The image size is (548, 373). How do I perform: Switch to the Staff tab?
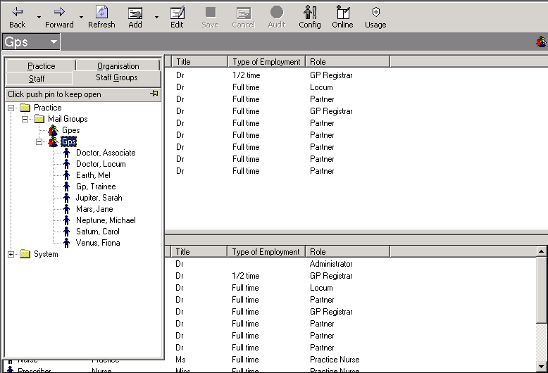[x=37, y=78]
